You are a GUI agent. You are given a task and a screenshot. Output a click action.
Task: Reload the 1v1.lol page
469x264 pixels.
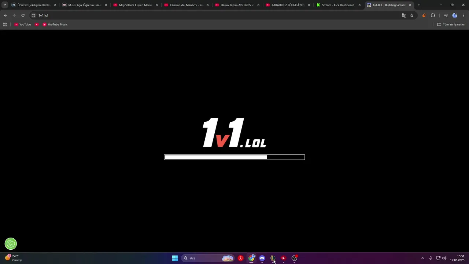point(23,15)
